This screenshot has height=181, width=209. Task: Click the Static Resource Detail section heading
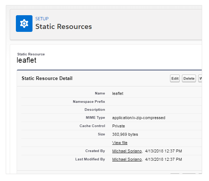pos(47,78)
